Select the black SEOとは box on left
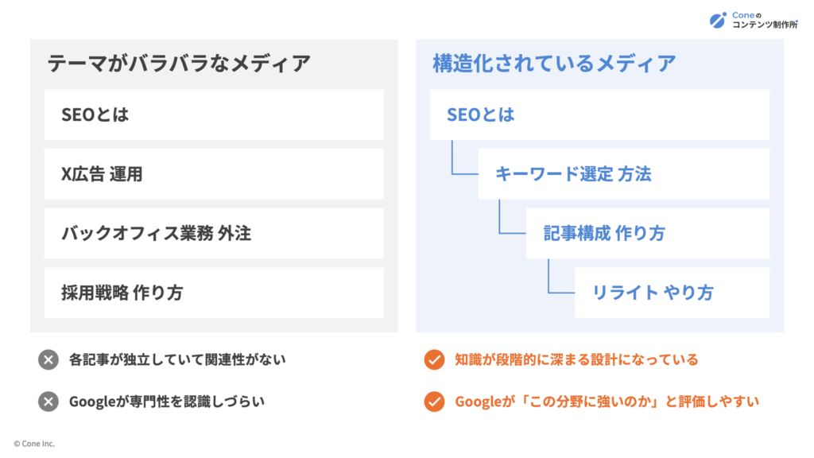This screenshot has width=814, height=458. pos(214,114)
